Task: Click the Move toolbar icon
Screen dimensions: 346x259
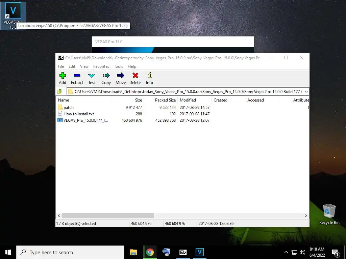Action: tap(121, 76)
